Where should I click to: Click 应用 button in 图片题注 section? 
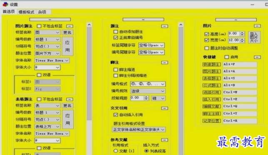[x=68, y=46]
